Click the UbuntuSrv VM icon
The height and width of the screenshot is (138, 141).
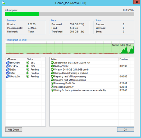click(8, 76)
